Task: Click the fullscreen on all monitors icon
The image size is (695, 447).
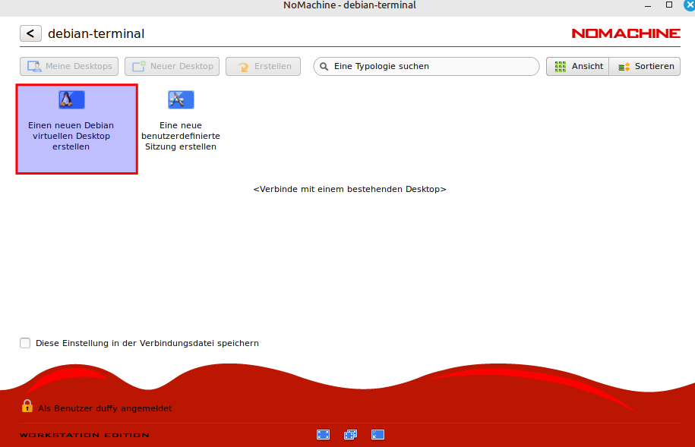Action: tap(350, 435)
